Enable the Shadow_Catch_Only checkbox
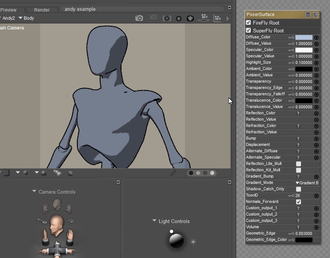 point(298,189)
